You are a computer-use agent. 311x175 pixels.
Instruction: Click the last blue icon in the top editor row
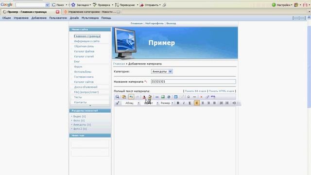click(x=213, y=97)
